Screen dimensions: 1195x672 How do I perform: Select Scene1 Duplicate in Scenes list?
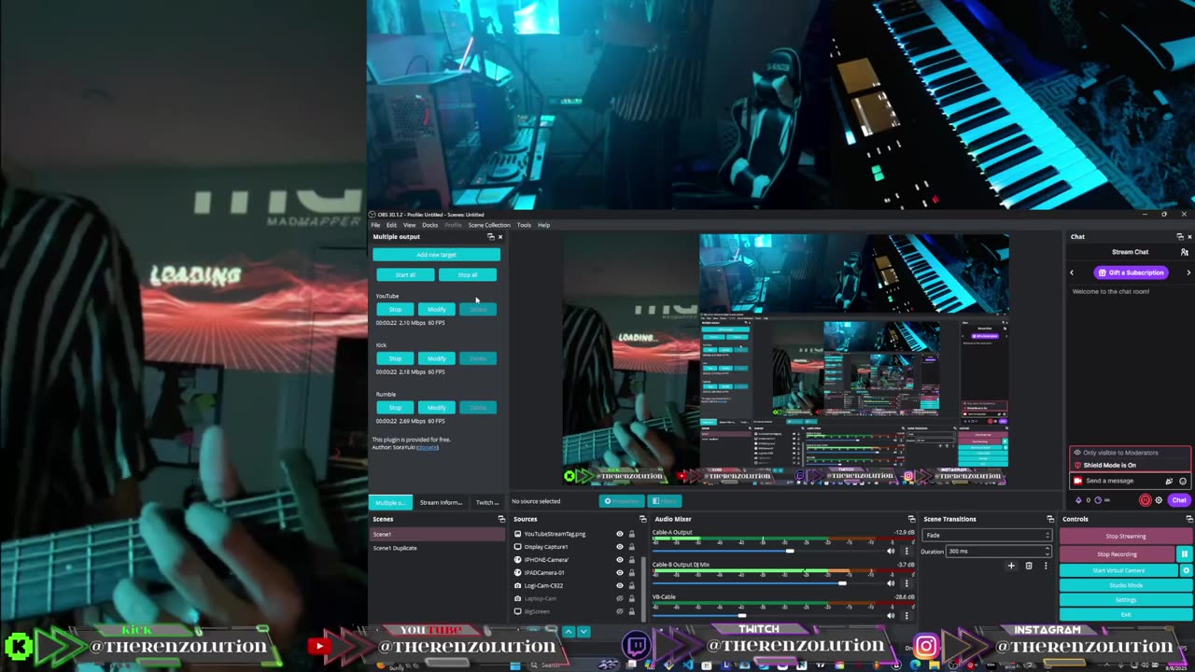pos(437,548)
